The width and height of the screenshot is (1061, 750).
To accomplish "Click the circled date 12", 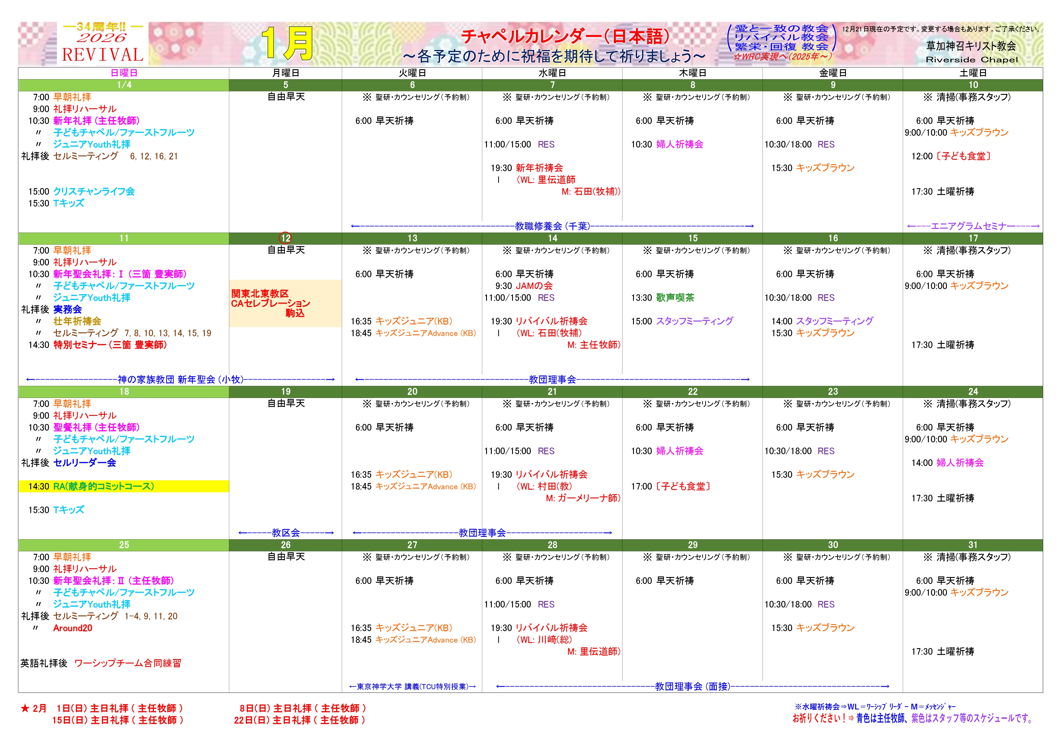I will click(286, 238).
